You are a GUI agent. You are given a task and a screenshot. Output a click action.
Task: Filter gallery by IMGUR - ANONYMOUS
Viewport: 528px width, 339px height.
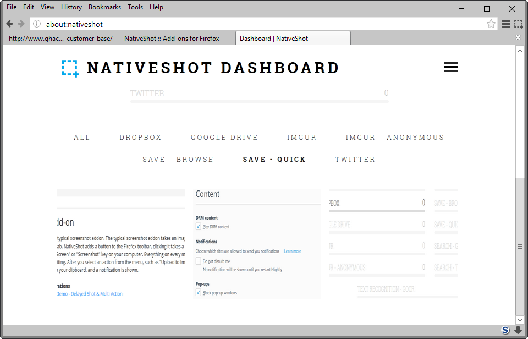pyautogui.click(x=395, y=138)
